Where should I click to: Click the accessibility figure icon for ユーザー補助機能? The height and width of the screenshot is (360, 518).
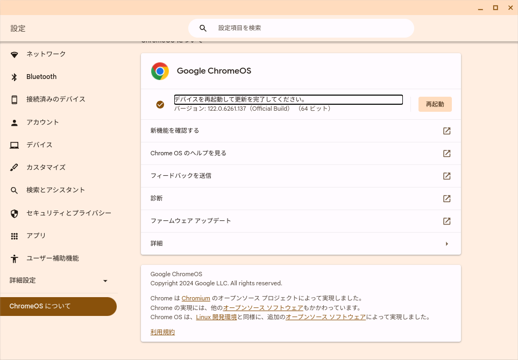pos(14,258)
